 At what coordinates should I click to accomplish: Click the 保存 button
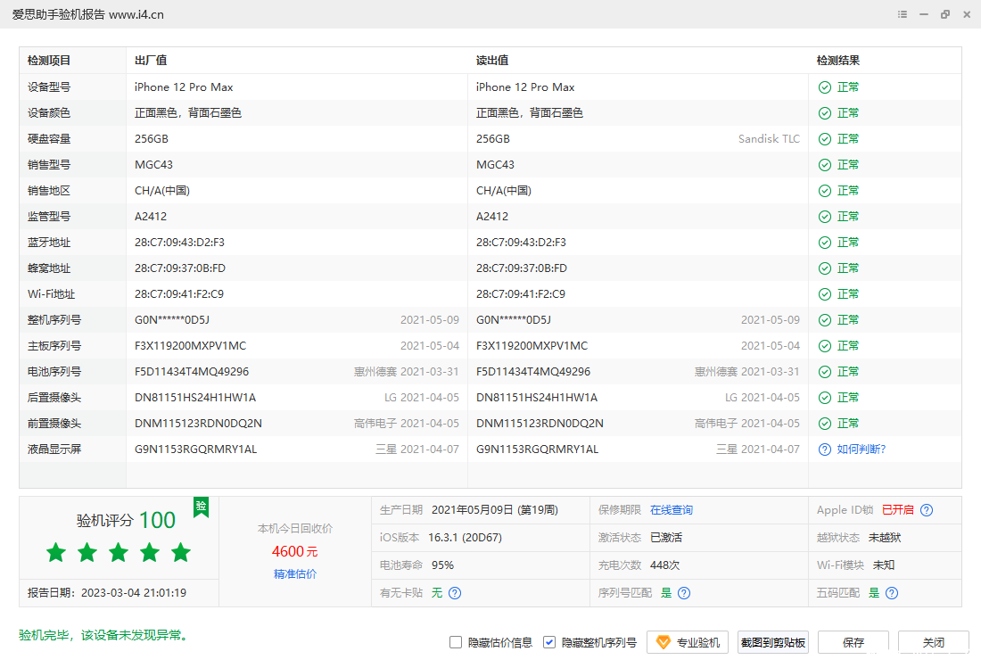coord(853,642)
